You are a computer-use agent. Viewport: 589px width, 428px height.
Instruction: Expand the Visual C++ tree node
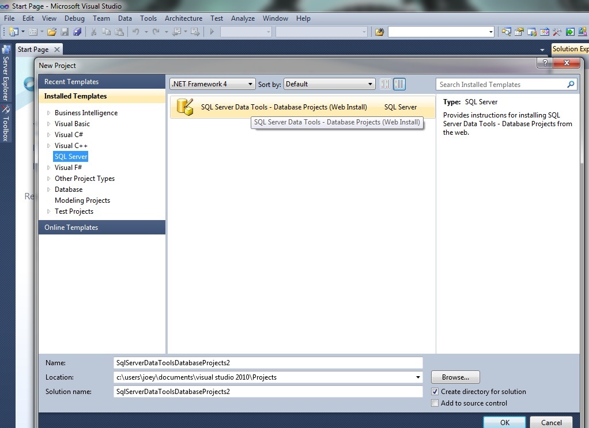pyautogui.click(x=48, y=146)
